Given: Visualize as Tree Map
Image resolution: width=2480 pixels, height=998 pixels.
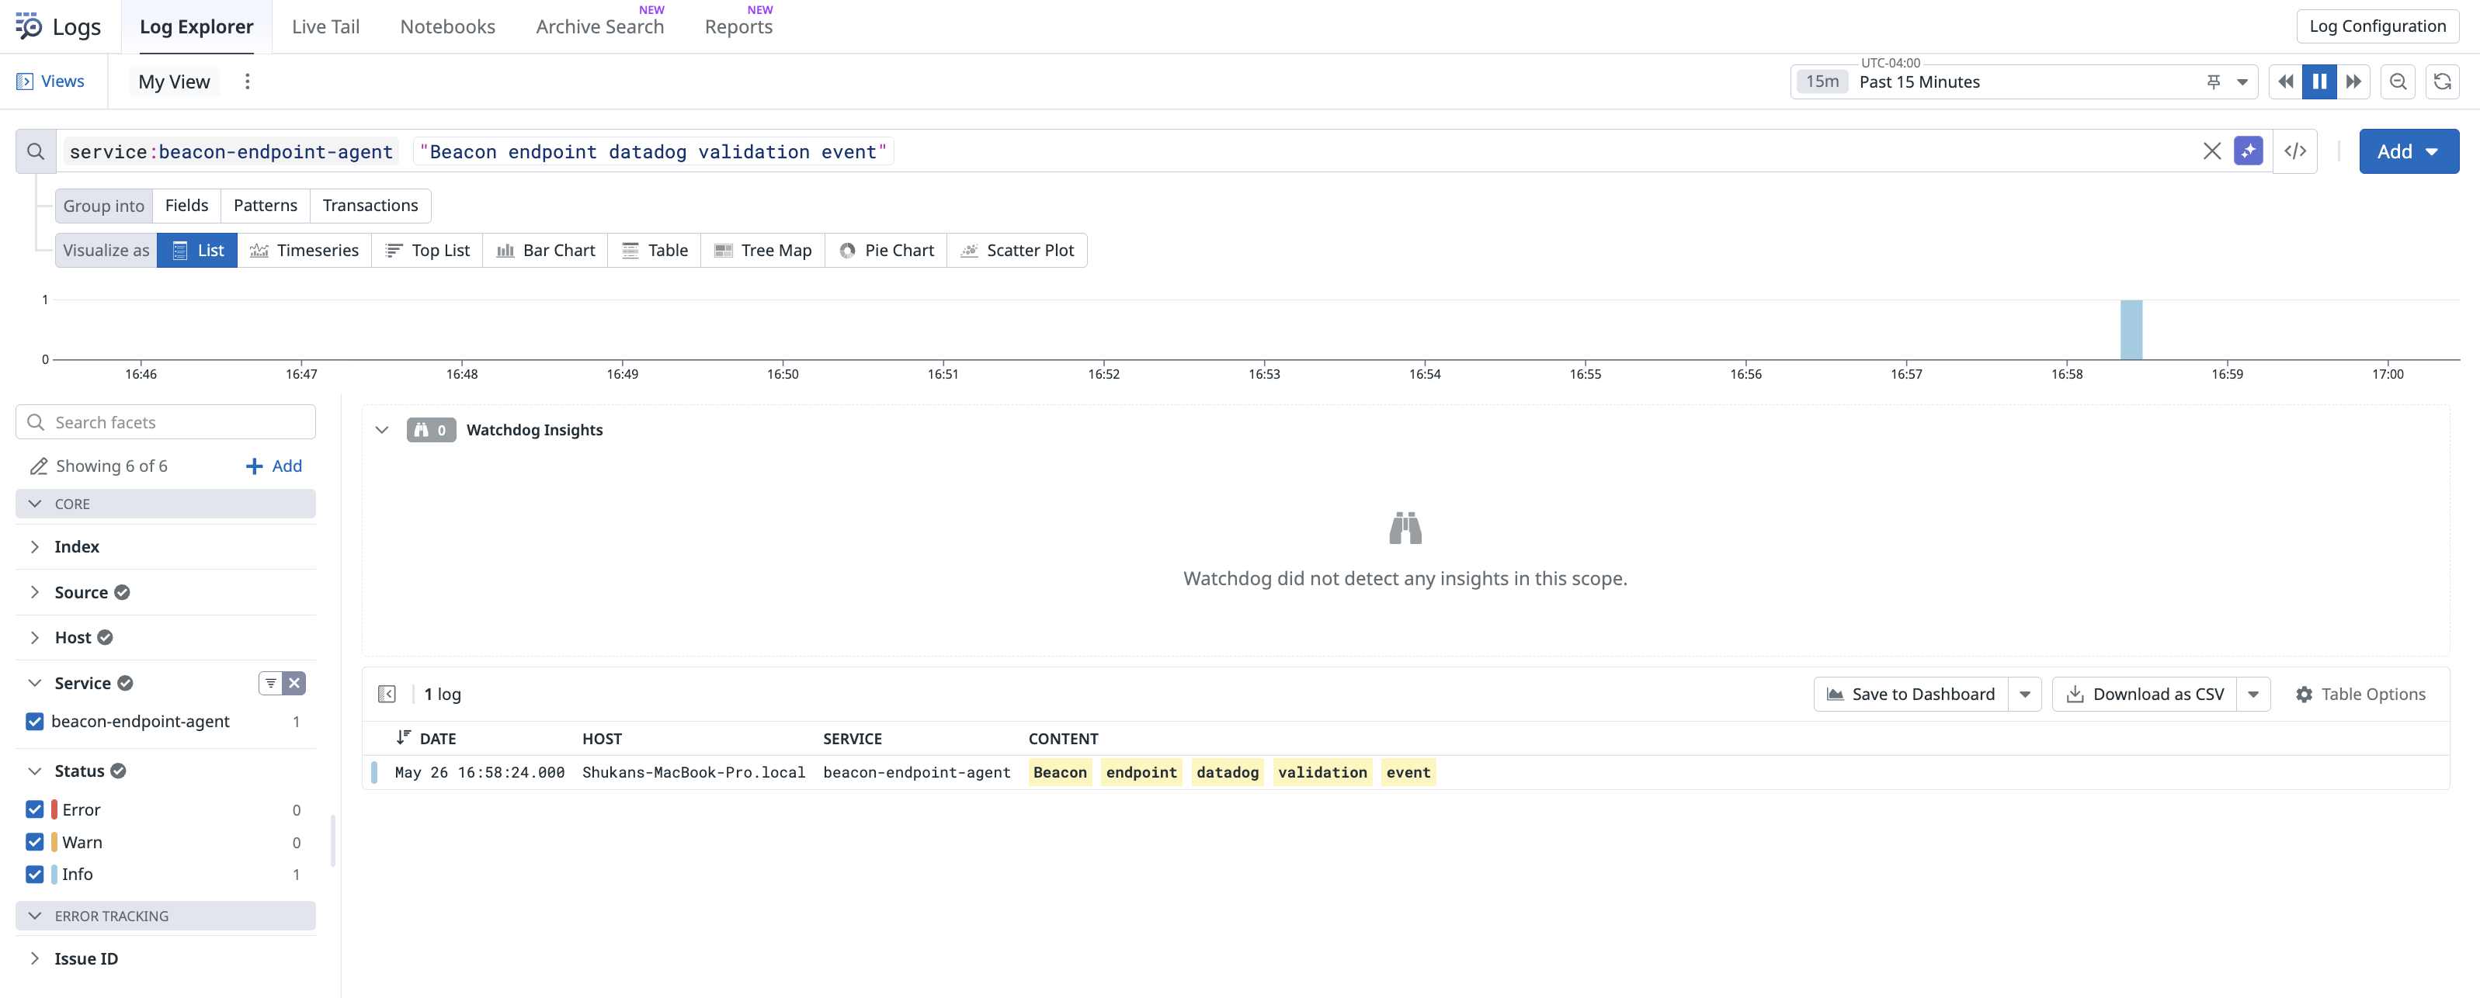Looking at the screenshot, I should [763, 250].
